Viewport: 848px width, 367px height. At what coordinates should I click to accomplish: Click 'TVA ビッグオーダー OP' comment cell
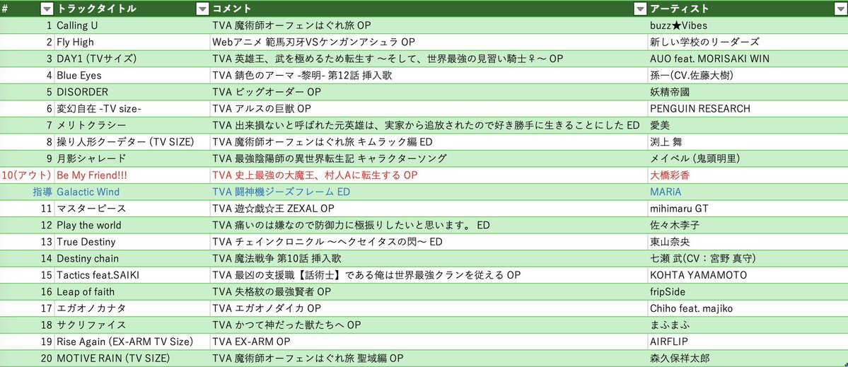(x=429, y=92)
